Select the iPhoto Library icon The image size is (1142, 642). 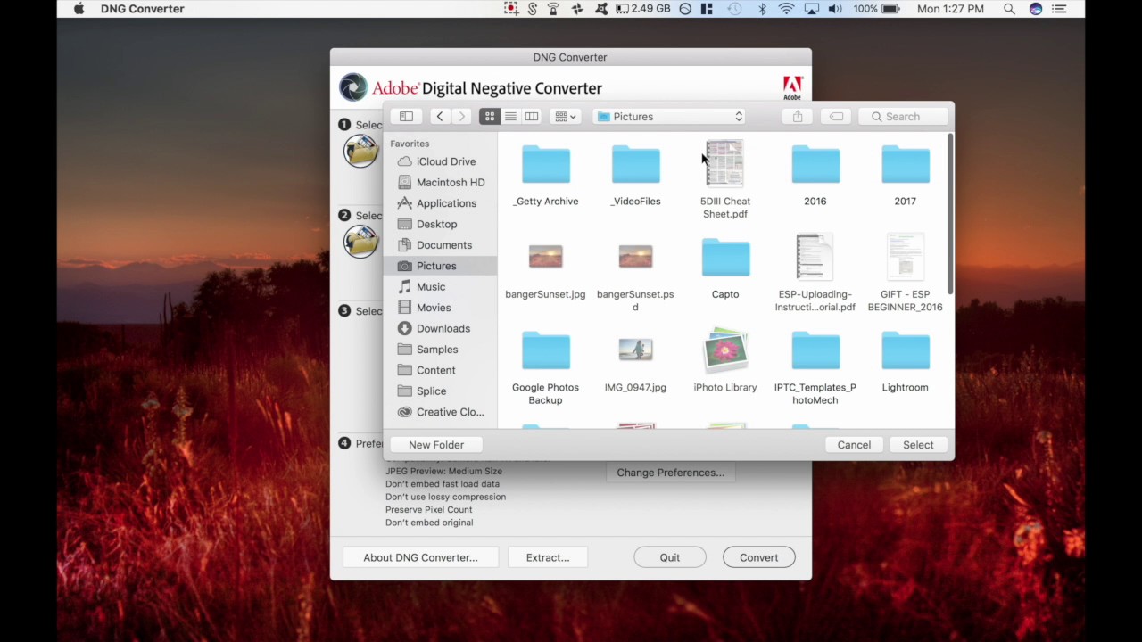click(725, 350)
